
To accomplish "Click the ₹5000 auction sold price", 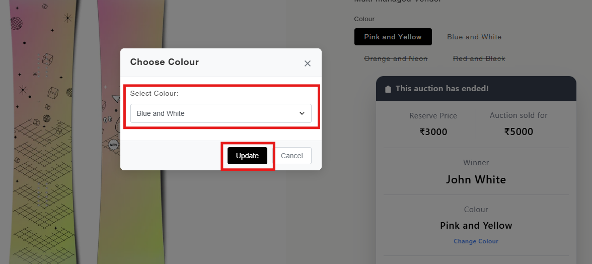I will point(519,131).
